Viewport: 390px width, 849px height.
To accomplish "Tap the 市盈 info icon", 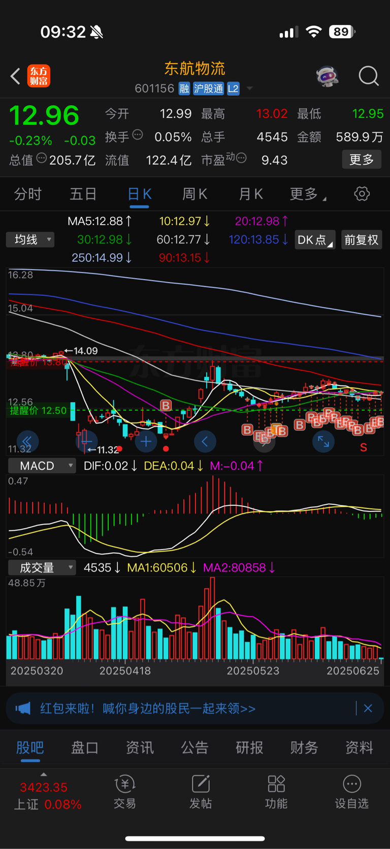I will coord(241,158).
